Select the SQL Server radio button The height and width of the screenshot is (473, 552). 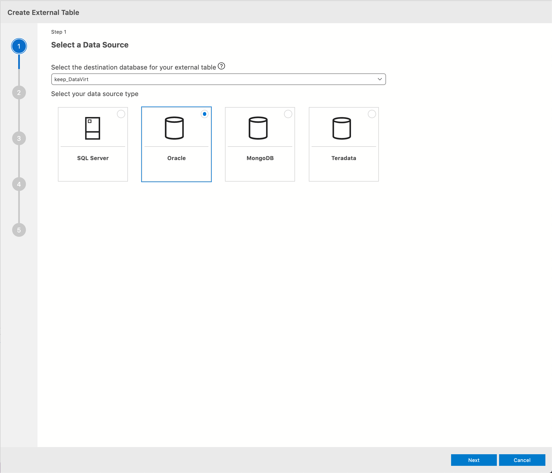tap(121, 114)
